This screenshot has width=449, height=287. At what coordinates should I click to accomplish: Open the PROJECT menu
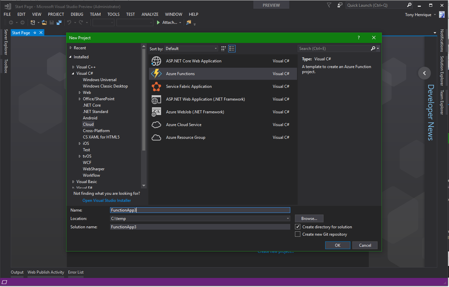[x=56, y=14]
